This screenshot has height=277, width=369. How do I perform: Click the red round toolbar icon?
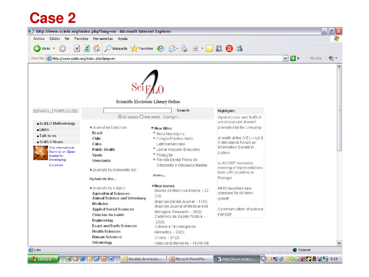[x=229, y=49]
